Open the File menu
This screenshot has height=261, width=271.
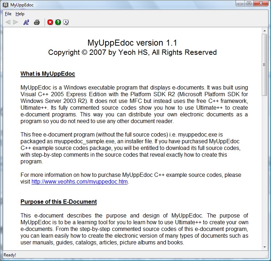[x=8, y=14]
